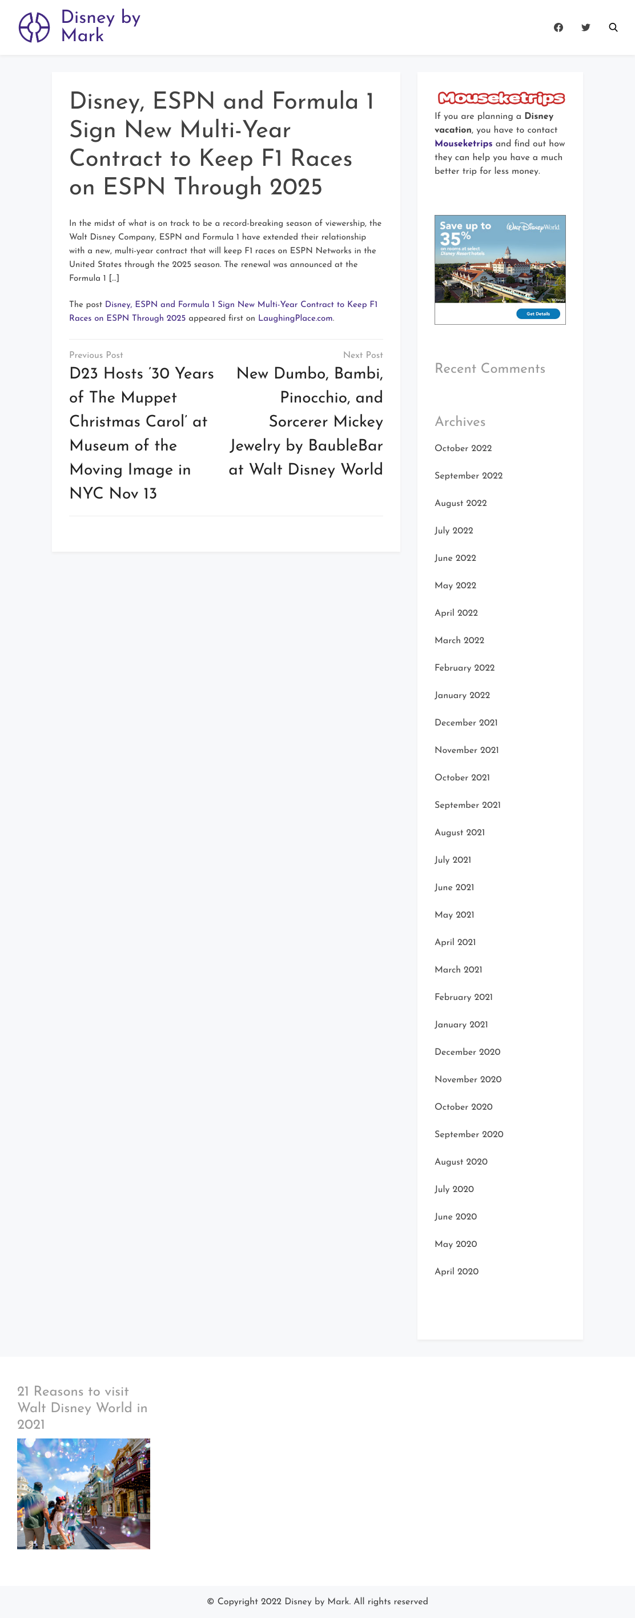Click Get Details on Disney World ad
This screenshot has width=635, height=1618.
point(538,313)
